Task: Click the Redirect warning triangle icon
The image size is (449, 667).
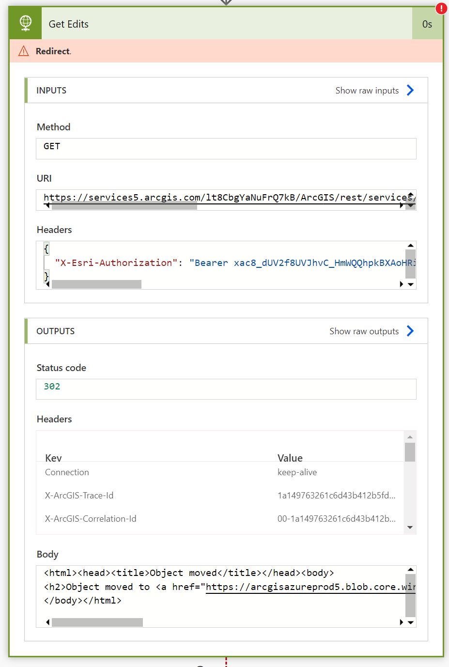Action: (x=23, y=51)
